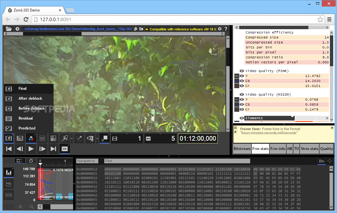The image size is (337, 213).
Task: Click the image-file icon beside the documents icon
Action: [141, 29]
